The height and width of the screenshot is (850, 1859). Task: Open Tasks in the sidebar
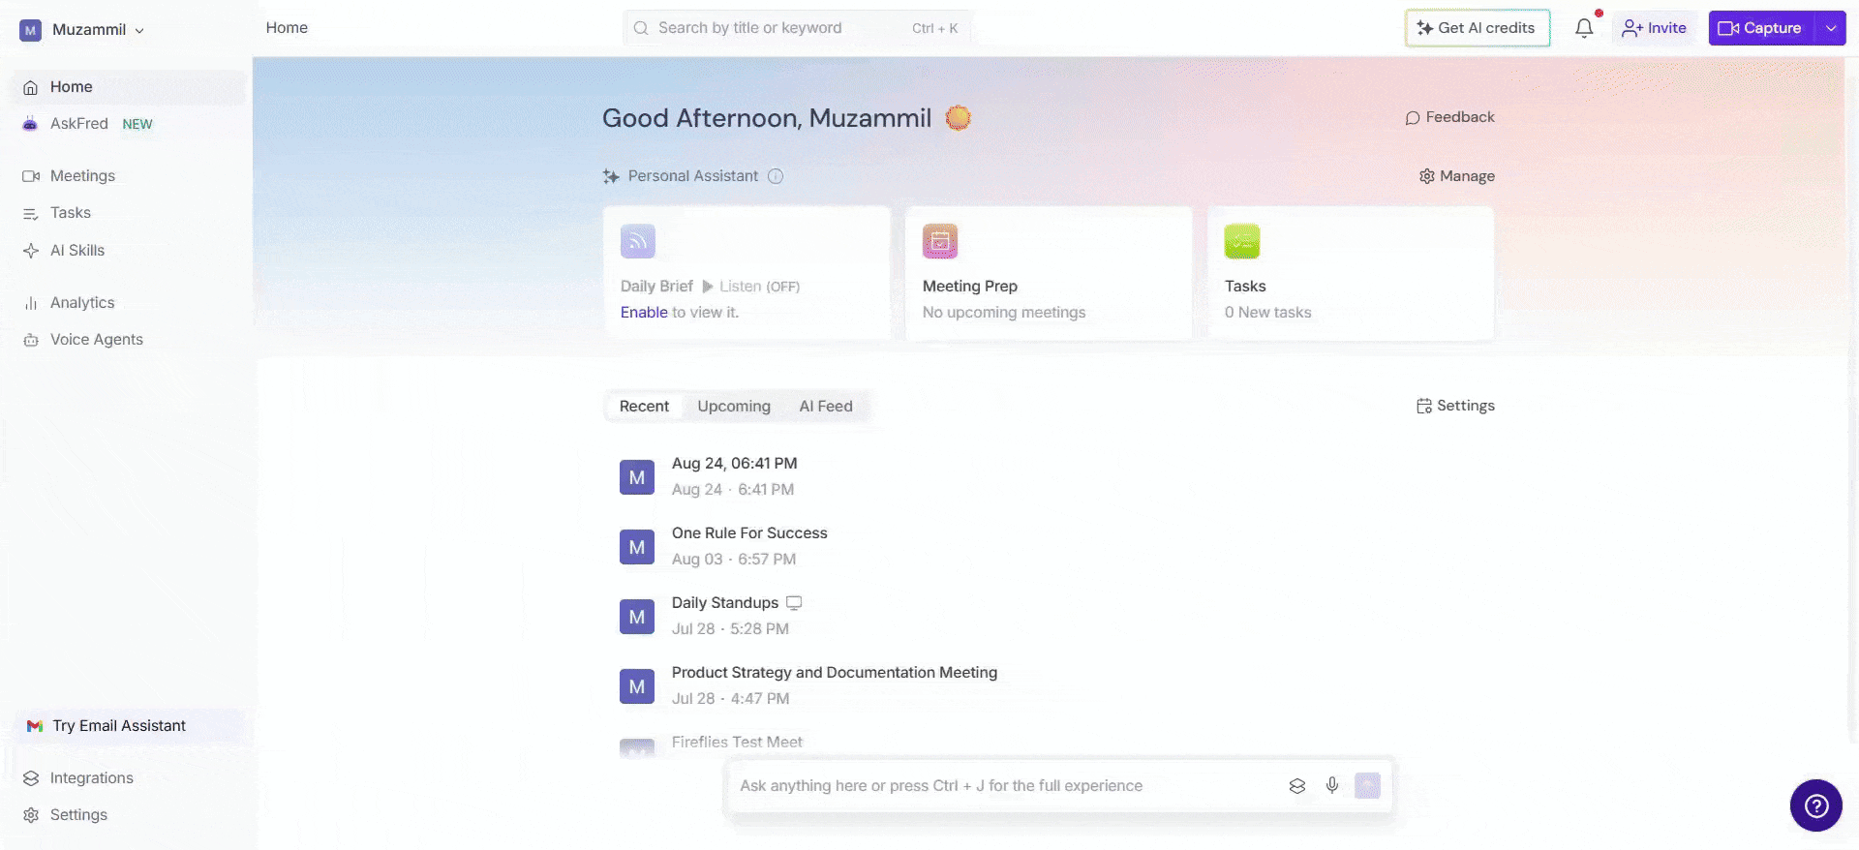(x=130, y=213)
